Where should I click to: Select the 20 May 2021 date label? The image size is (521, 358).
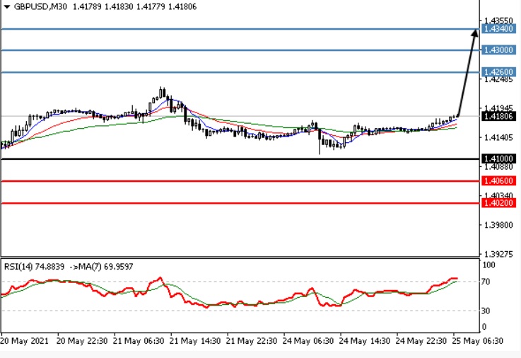click(25, 341)
